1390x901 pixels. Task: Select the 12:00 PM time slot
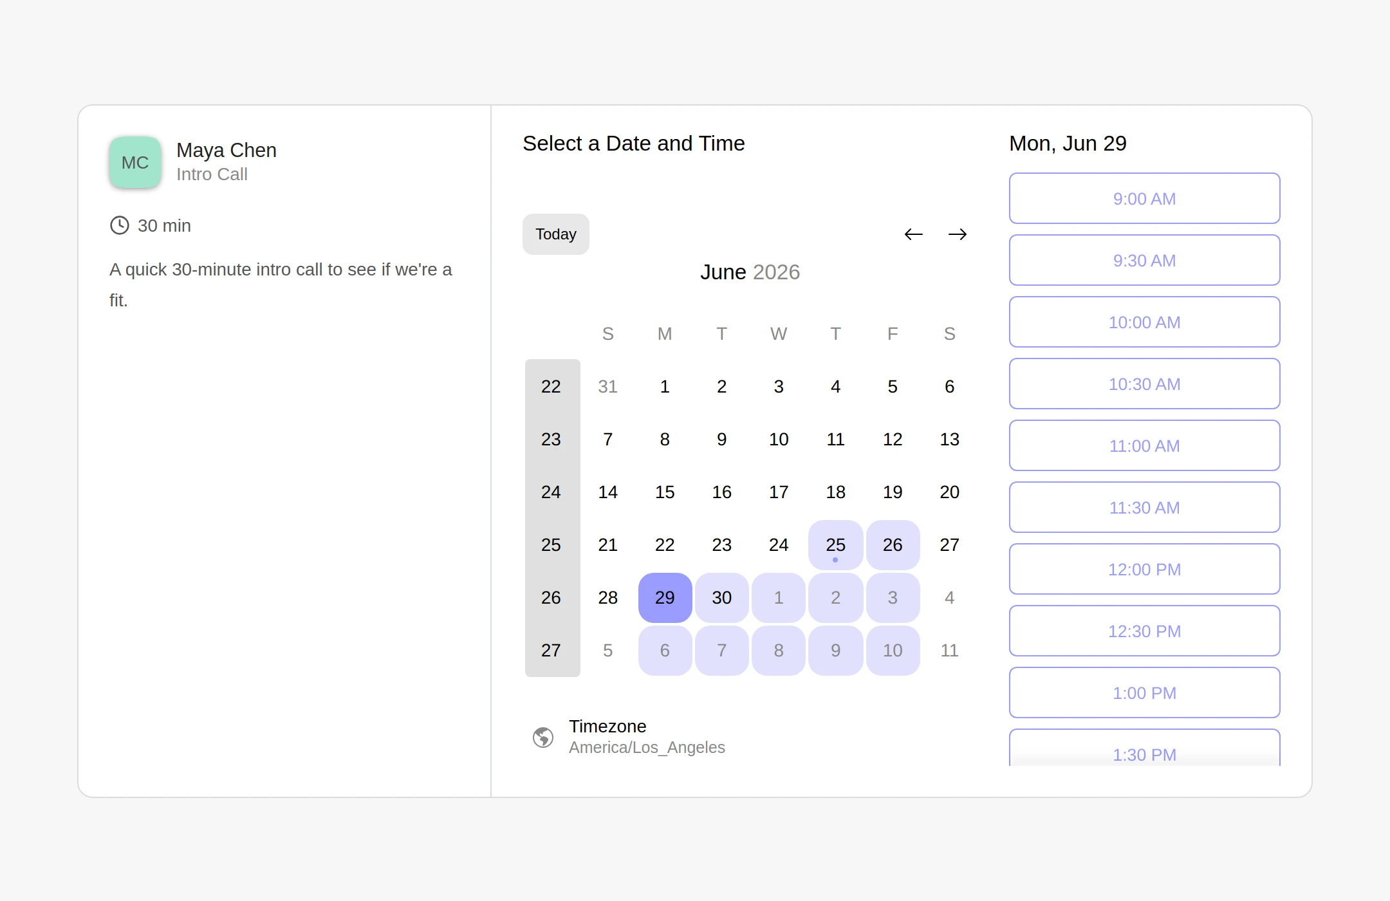[1144, 569]
